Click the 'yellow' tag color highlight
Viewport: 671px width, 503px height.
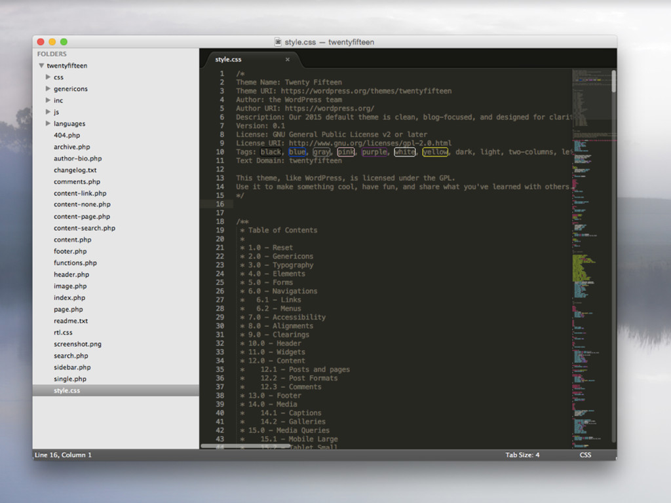435,152
